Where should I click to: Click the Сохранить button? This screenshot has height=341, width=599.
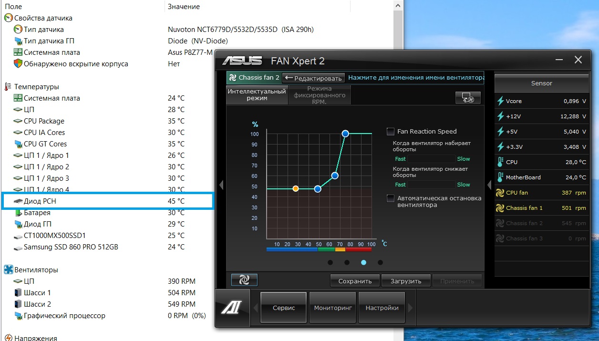(x=355, y=280)
